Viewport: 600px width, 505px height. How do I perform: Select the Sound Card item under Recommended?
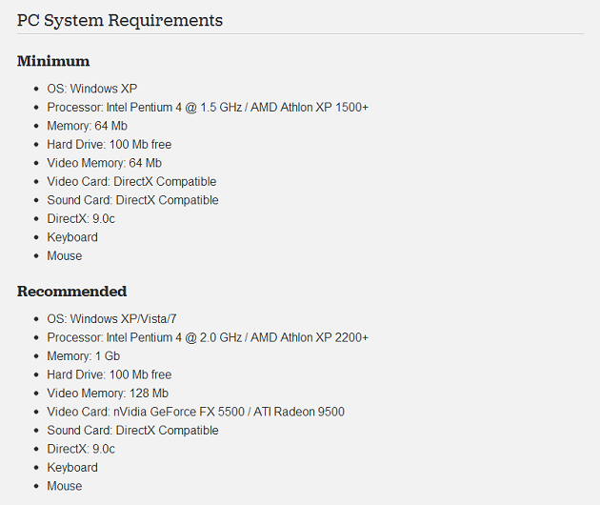132,431
